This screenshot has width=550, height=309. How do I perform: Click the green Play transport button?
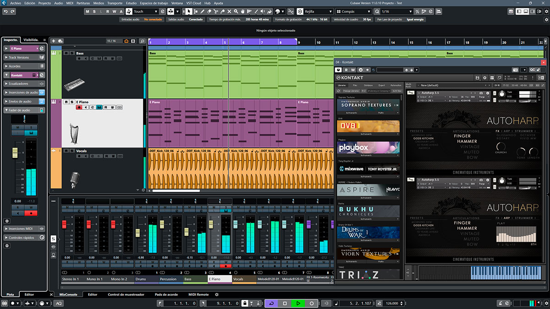pyautogui.click(x=298, y=303)
